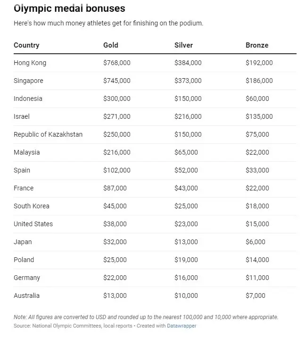Select the Republic of Kazakhstan cell
The image size is (306, 337).
click(48, 134)
